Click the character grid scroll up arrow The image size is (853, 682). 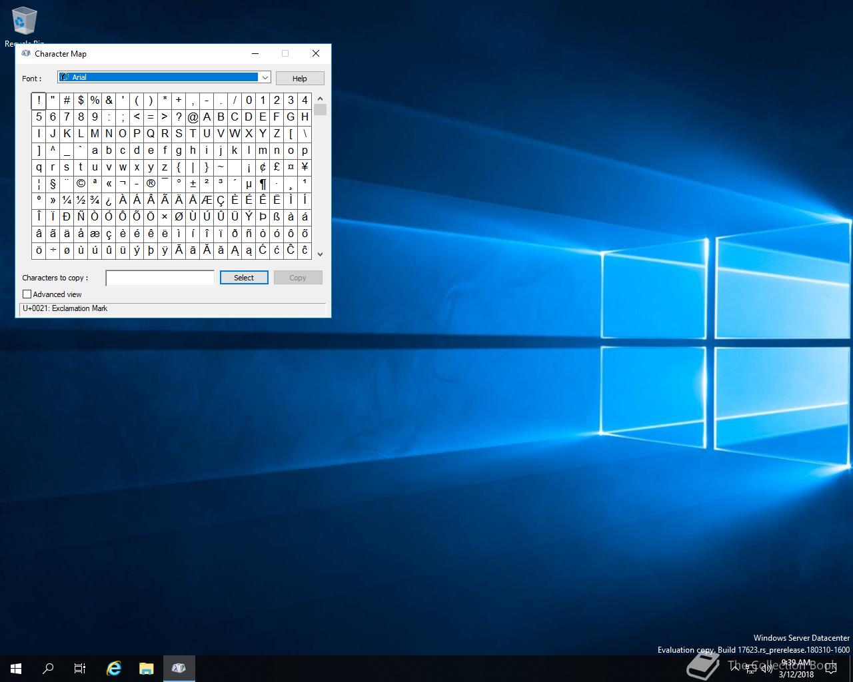tap(320, 99)
